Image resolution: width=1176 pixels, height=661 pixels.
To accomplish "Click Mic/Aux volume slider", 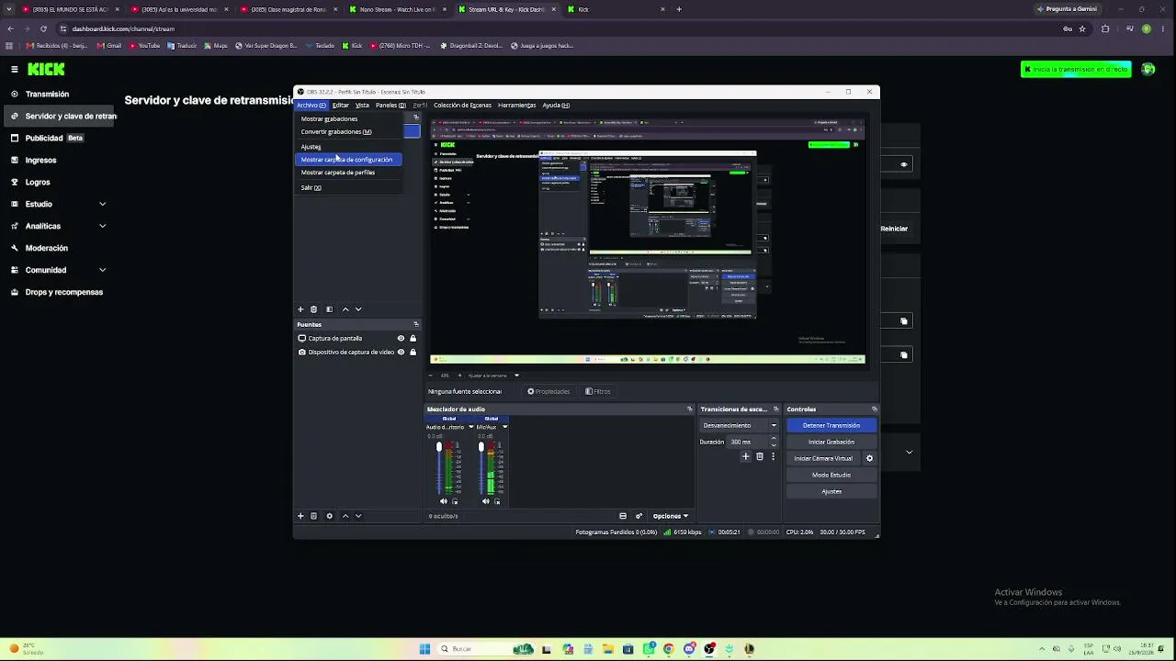I will click(x=481, y=468).
